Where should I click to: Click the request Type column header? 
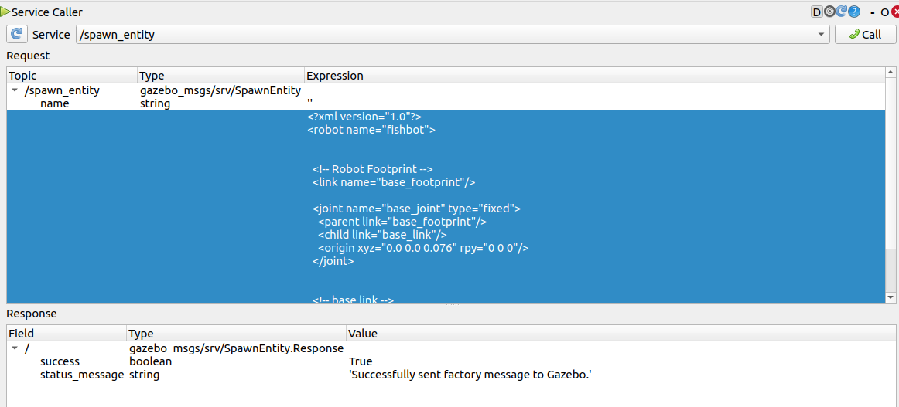220,76
